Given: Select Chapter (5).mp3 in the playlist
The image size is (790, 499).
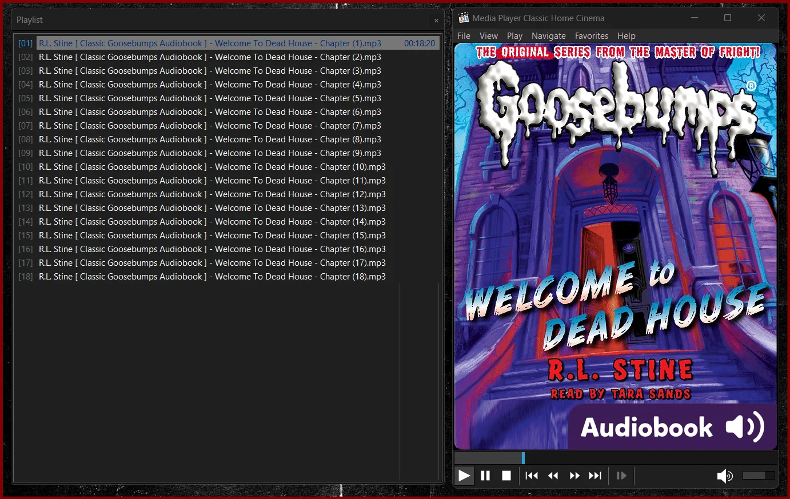Looking at the screenshot, I should coord(210,98).
